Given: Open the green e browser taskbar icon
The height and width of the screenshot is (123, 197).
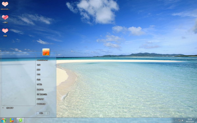Looking at the screenshot, I should 20,120.
